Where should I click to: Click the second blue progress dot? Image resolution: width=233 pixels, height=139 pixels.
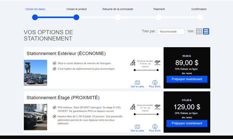pyautogui.click(x=76, y=17)
